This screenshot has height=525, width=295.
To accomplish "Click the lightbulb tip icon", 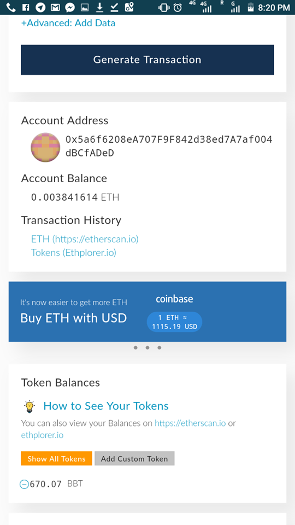I will 29,406.
